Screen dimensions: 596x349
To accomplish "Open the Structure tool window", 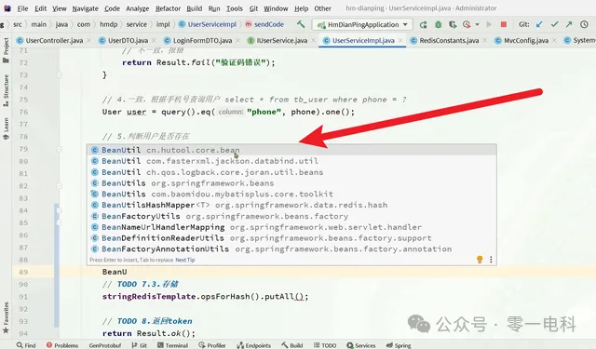I will pyautogui.click(x=7, y=91).
